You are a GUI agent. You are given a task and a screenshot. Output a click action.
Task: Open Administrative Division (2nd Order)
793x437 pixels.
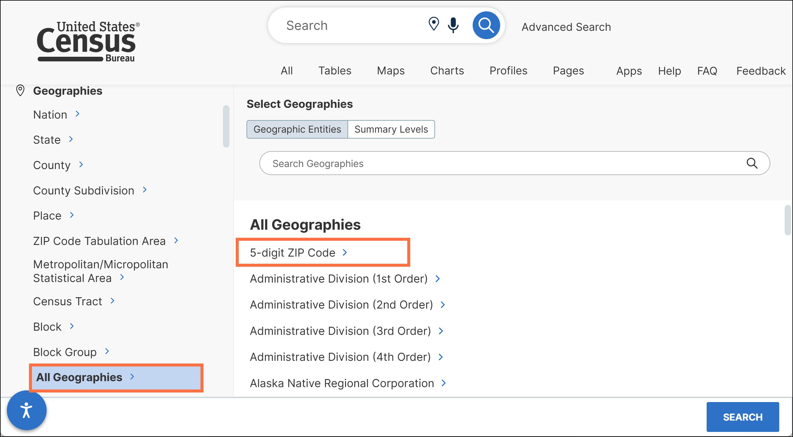coord(347,305)
